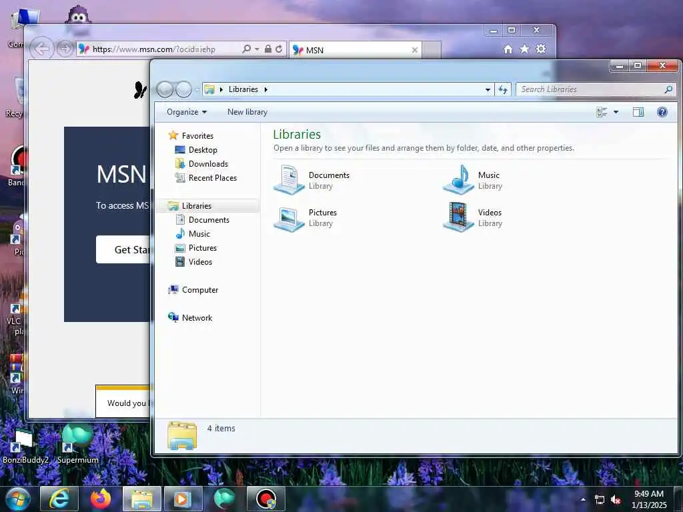Click the security lock icon in IE
The width and height of the screenshot is (683, 512).
268,49
